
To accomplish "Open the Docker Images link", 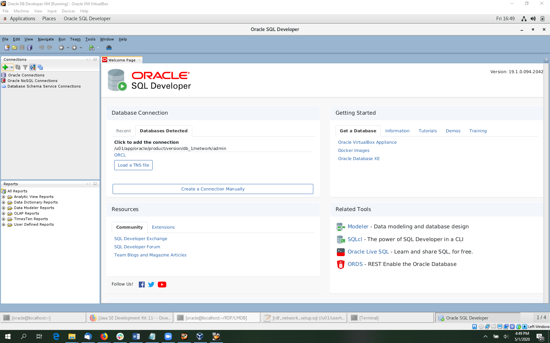I will 354,151.
